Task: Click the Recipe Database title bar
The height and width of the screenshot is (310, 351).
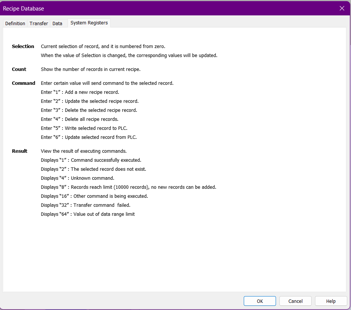Action: click(150, 8)
